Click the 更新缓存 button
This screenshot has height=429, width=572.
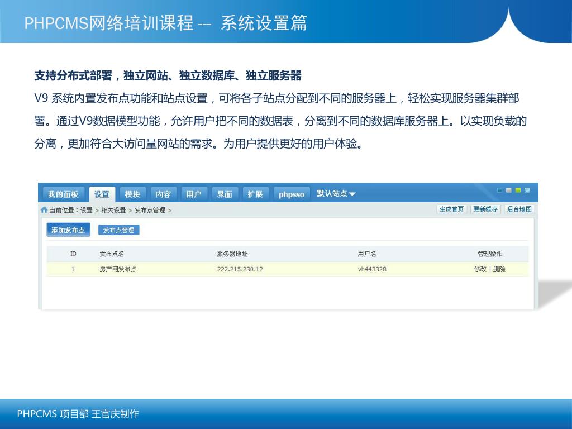(x=485, y=209)
